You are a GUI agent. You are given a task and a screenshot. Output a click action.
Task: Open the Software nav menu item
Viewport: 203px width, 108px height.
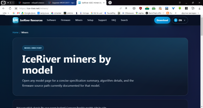[x=51, y=20]
